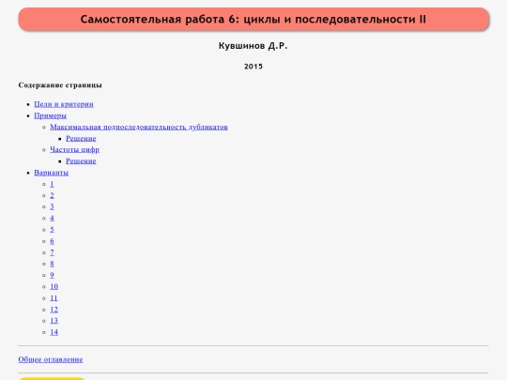
Task: Go to the 'Примеры' section link
Action: click(50, 115)
